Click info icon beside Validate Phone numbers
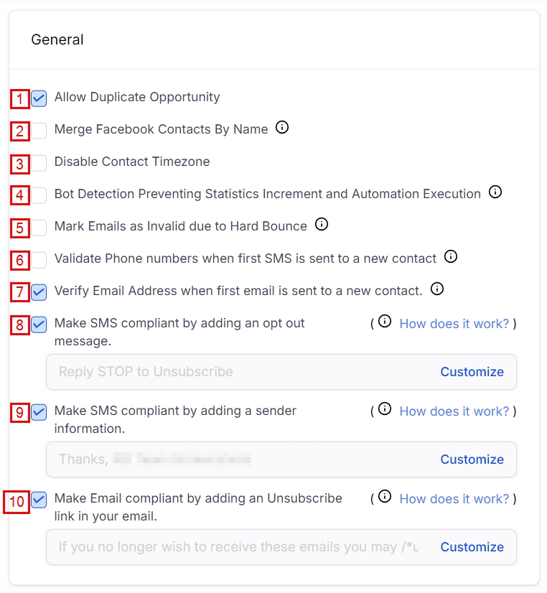Screen dimensions: 547x593 [x=451, y=257]
